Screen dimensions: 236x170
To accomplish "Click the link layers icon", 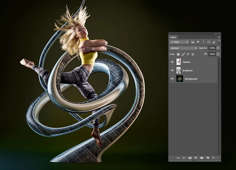I will [178, 158].
